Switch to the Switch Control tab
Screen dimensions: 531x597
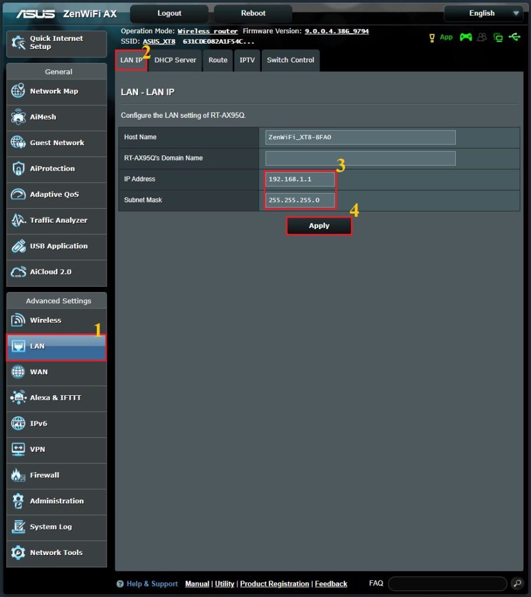click(290, 60)
